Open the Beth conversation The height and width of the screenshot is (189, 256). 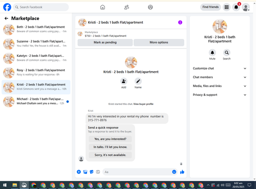pos(36,29)
